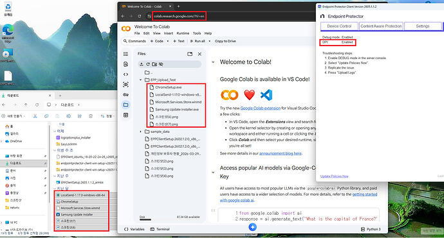Open the File menu in Colab

137,33
